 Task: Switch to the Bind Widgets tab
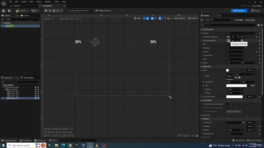click(27, 78)
